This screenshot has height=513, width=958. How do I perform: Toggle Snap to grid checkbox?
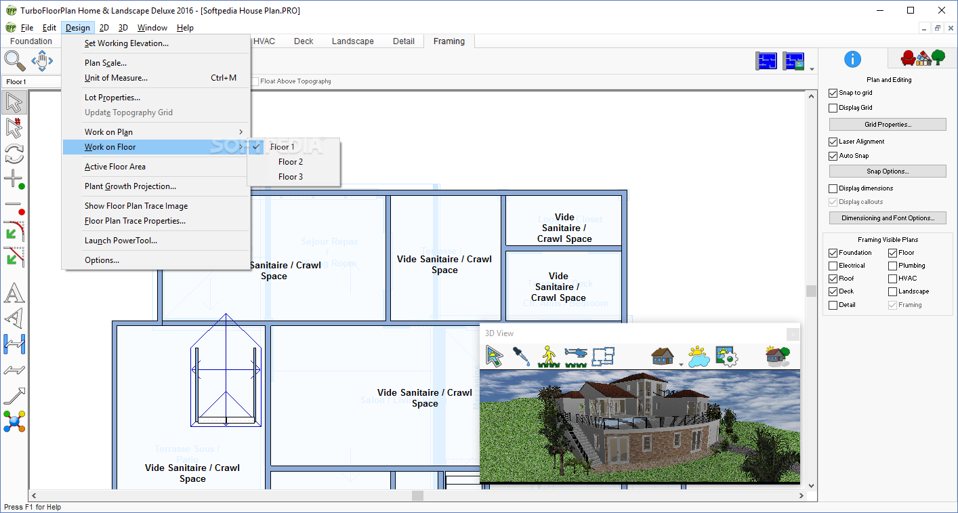tap(833, 93)
